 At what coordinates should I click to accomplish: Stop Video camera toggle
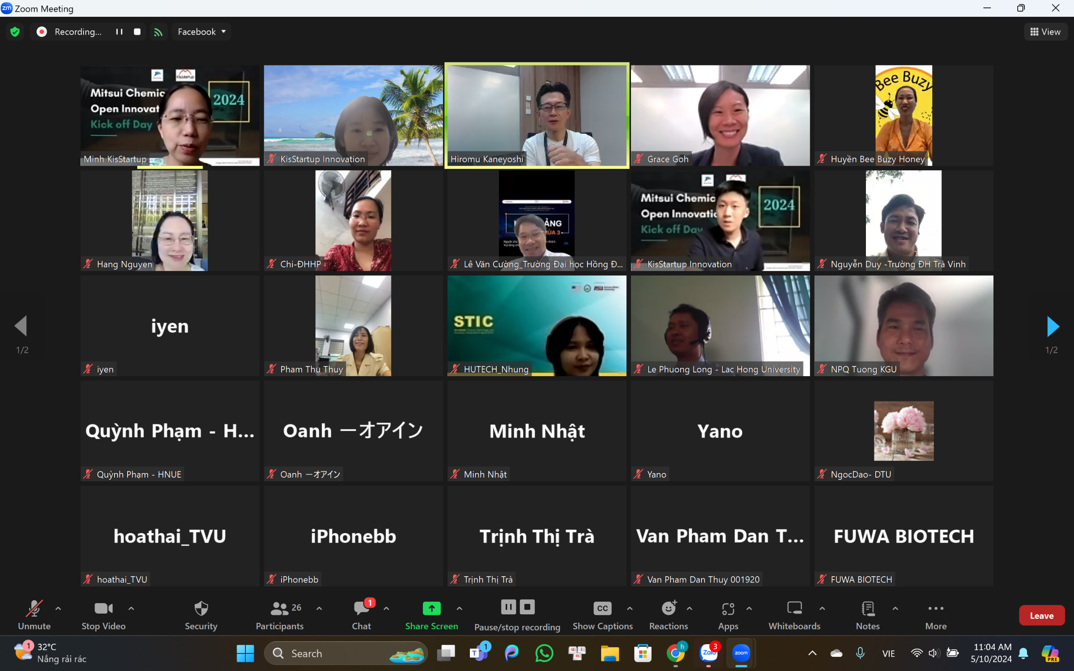[103, 614]
